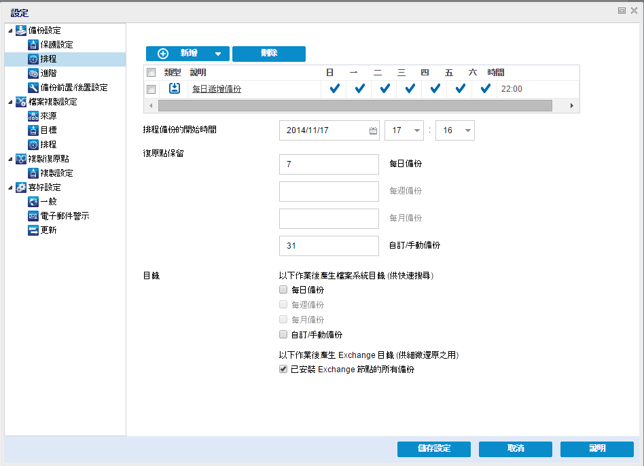This screenshot has height=466, width=644.
Task: Click the 更新 item icon
Action: (33, 230)
